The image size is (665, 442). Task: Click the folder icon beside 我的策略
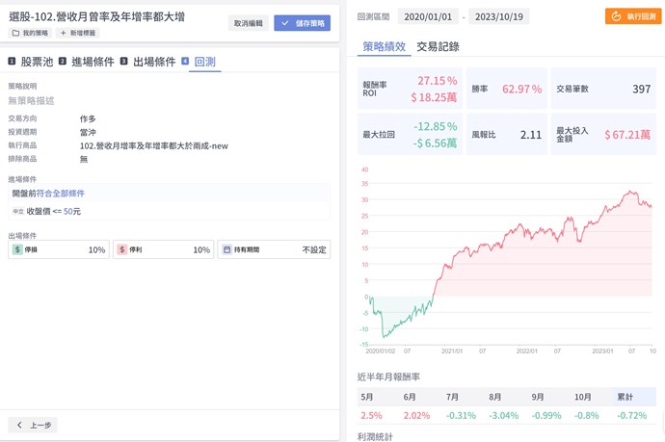tap(15, 33)
